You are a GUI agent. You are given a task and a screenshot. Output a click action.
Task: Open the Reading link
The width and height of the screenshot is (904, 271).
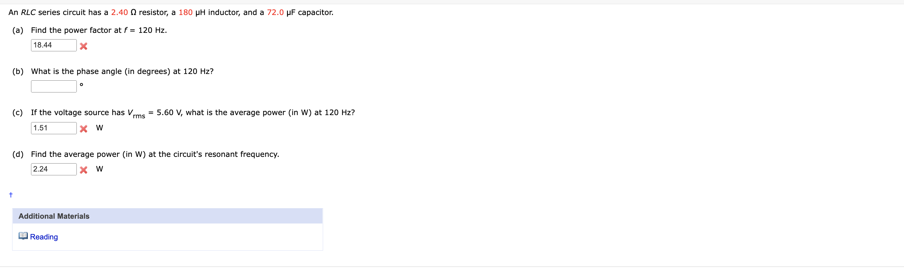(x=44, y=237)
